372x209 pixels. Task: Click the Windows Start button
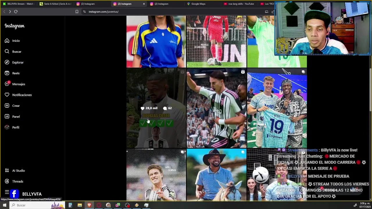[x=4, y=205]
